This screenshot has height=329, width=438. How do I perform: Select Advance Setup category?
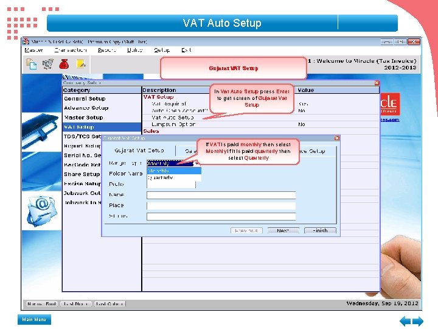102,108
